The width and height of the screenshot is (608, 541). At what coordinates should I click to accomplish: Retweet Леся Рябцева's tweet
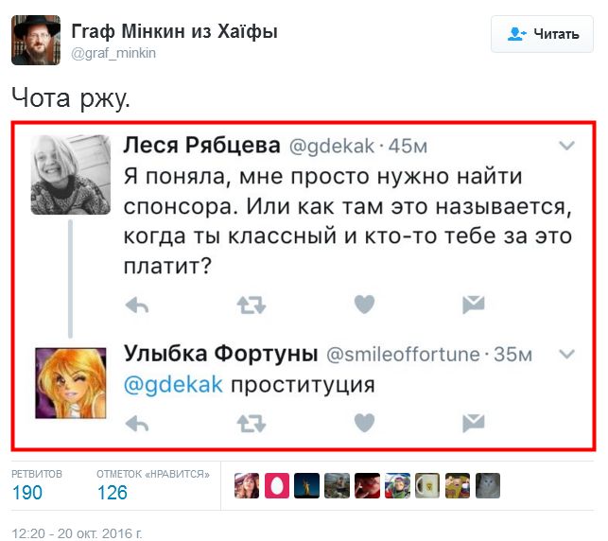point(251,304)
